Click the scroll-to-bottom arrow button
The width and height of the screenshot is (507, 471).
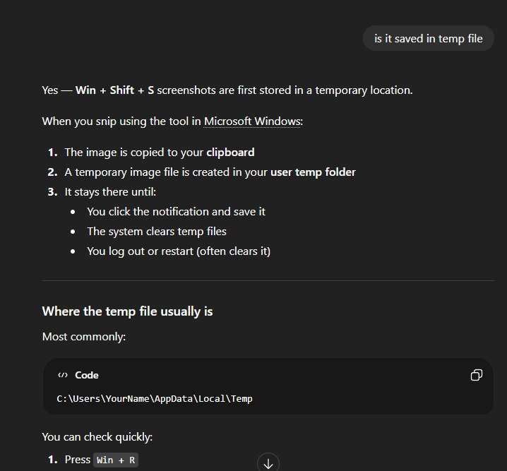(x=268, y=463)
